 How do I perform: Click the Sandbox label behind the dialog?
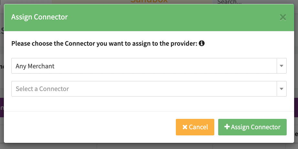tap(149, 2)
